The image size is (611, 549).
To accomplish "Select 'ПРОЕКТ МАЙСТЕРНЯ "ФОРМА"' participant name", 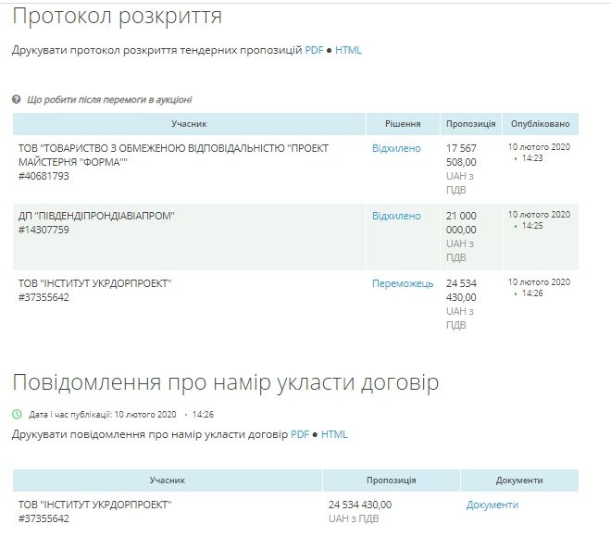I will pyautogui.click(x=173, y=156).
